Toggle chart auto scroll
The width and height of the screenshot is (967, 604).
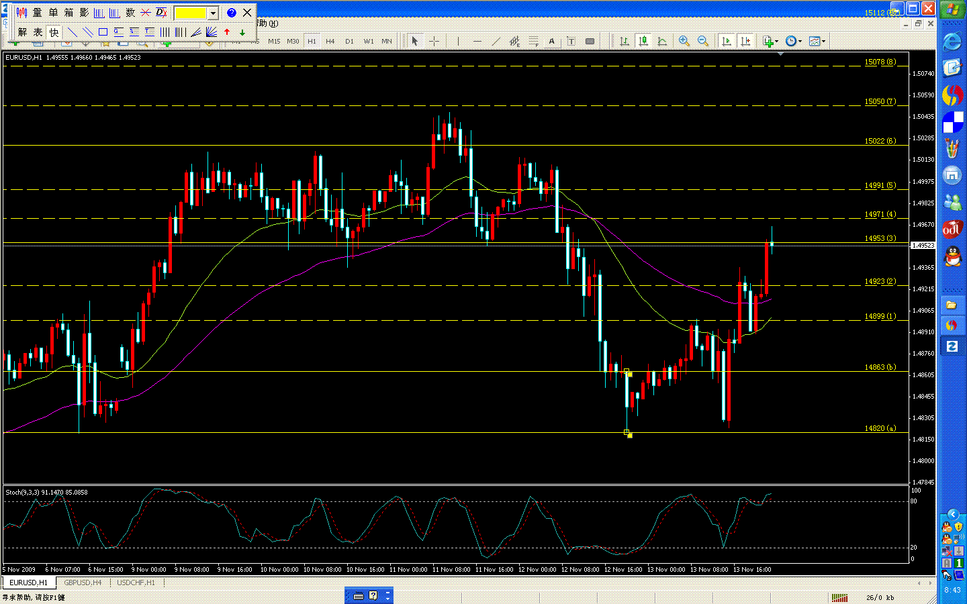[727, 41]
